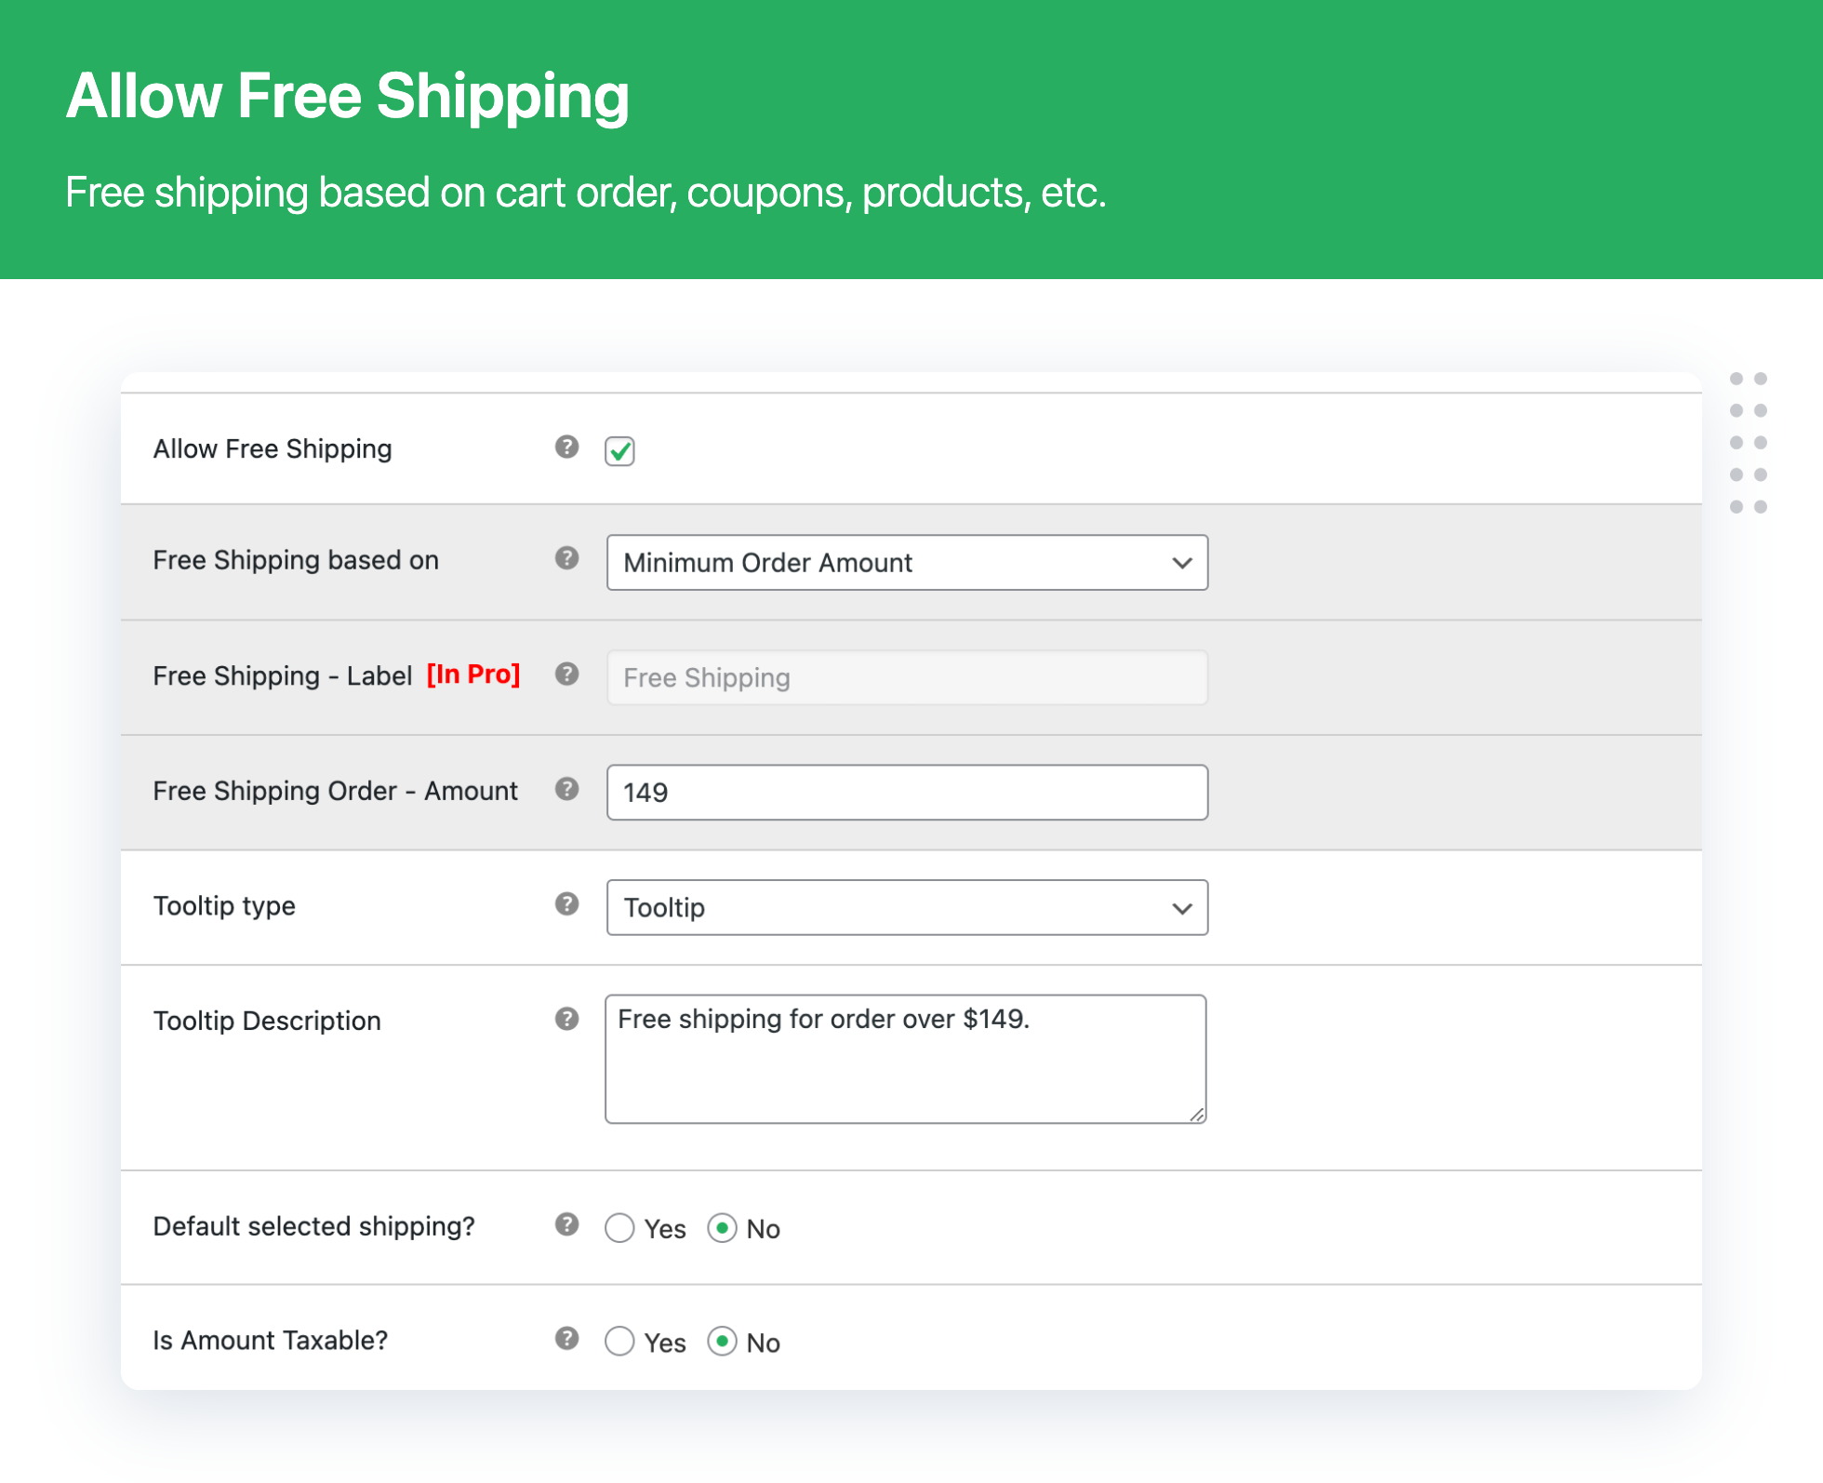This screenshot has height=1483, width=1823.
Task: Click the Free Shipping Order Amount field
Action: (907, 793)
